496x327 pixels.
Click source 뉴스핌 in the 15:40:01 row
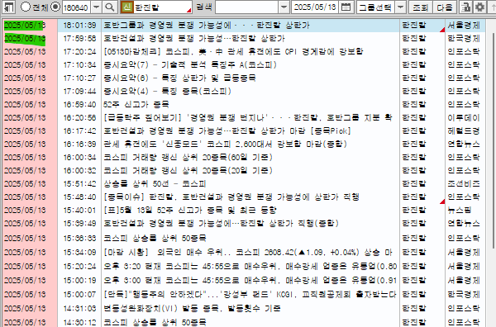[x=460, y=210]
